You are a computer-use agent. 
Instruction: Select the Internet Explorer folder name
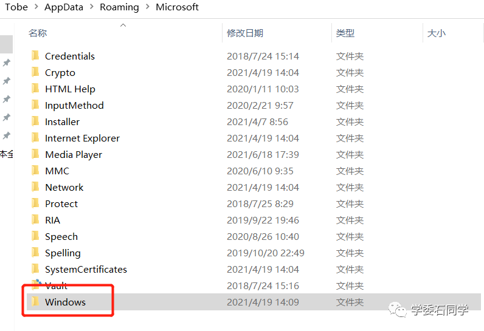click(x=83, y=138)
